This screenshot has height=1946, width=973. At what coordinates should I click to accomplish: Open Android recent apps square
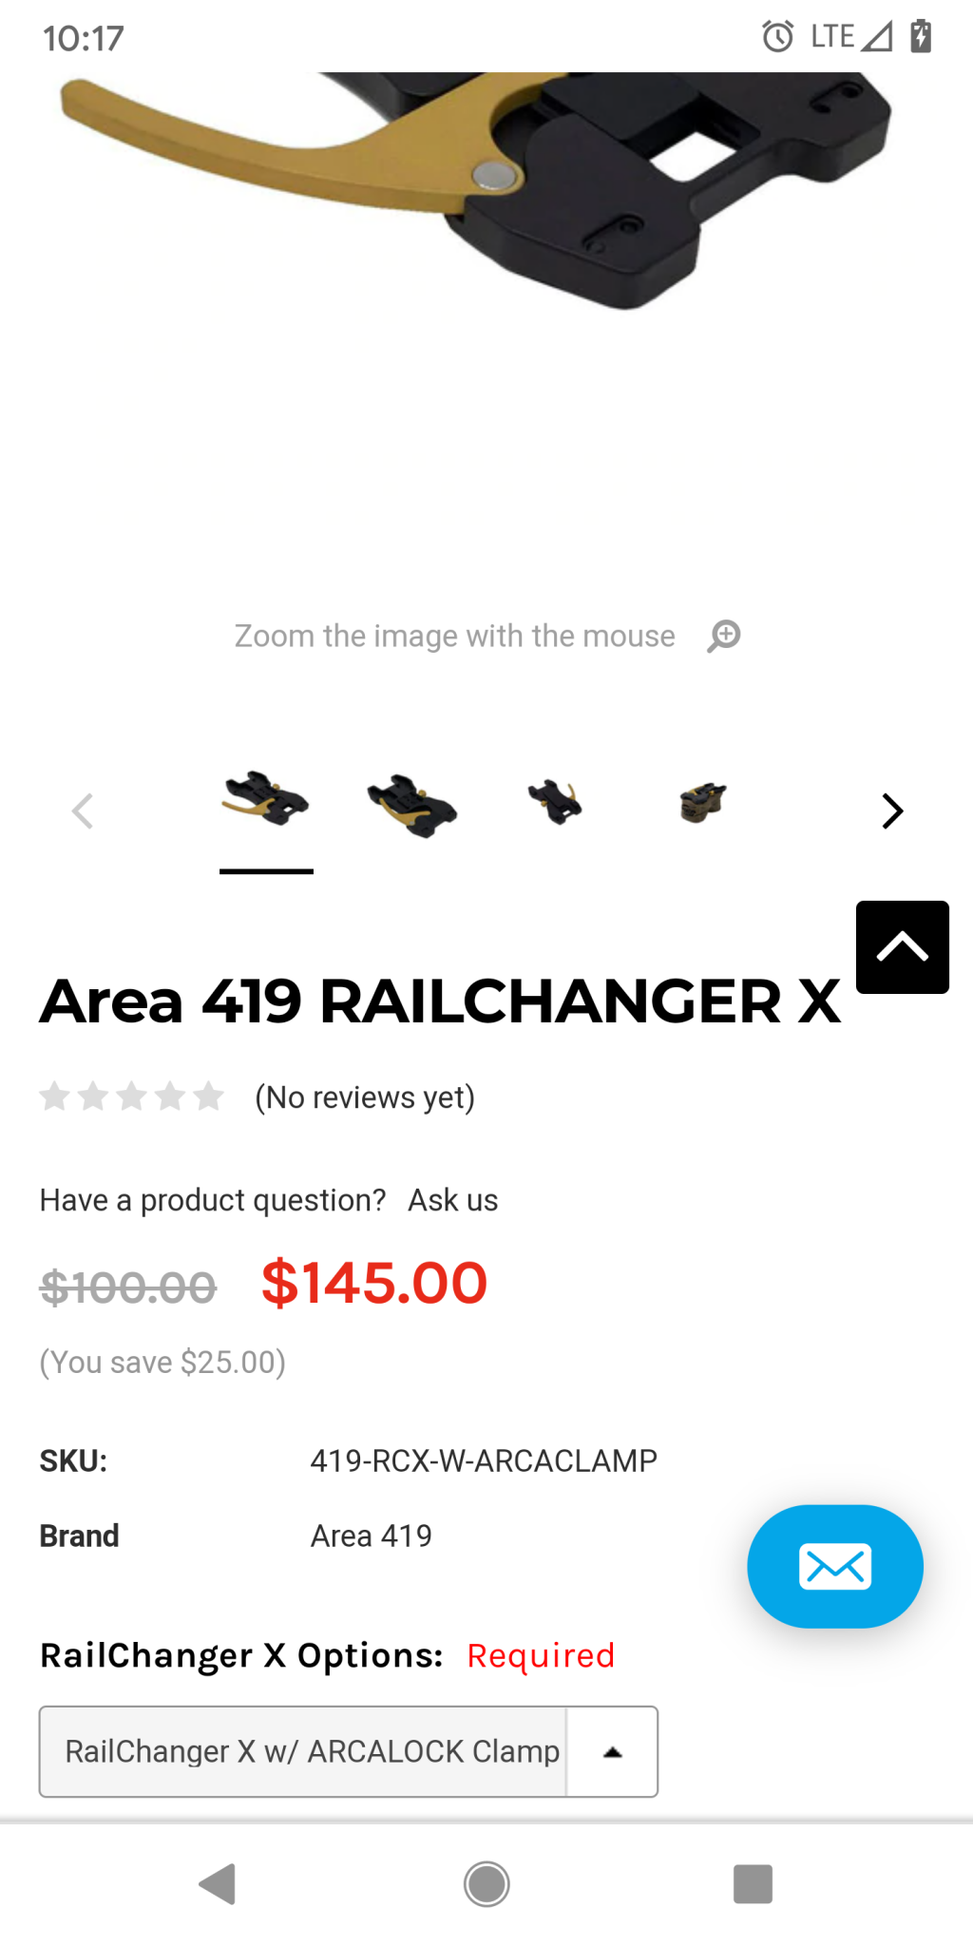click(753, 1883)
